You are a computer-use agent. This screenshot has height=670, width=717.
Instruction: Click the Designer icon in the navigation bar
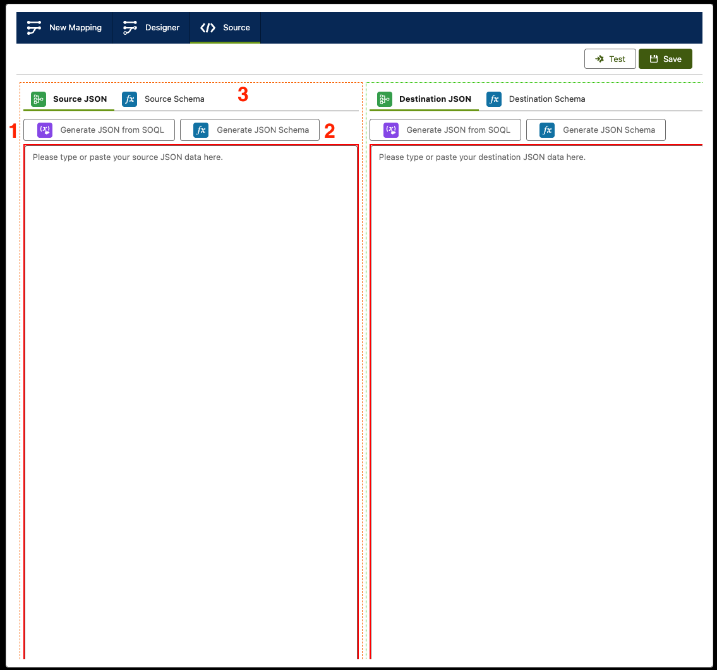130,28
